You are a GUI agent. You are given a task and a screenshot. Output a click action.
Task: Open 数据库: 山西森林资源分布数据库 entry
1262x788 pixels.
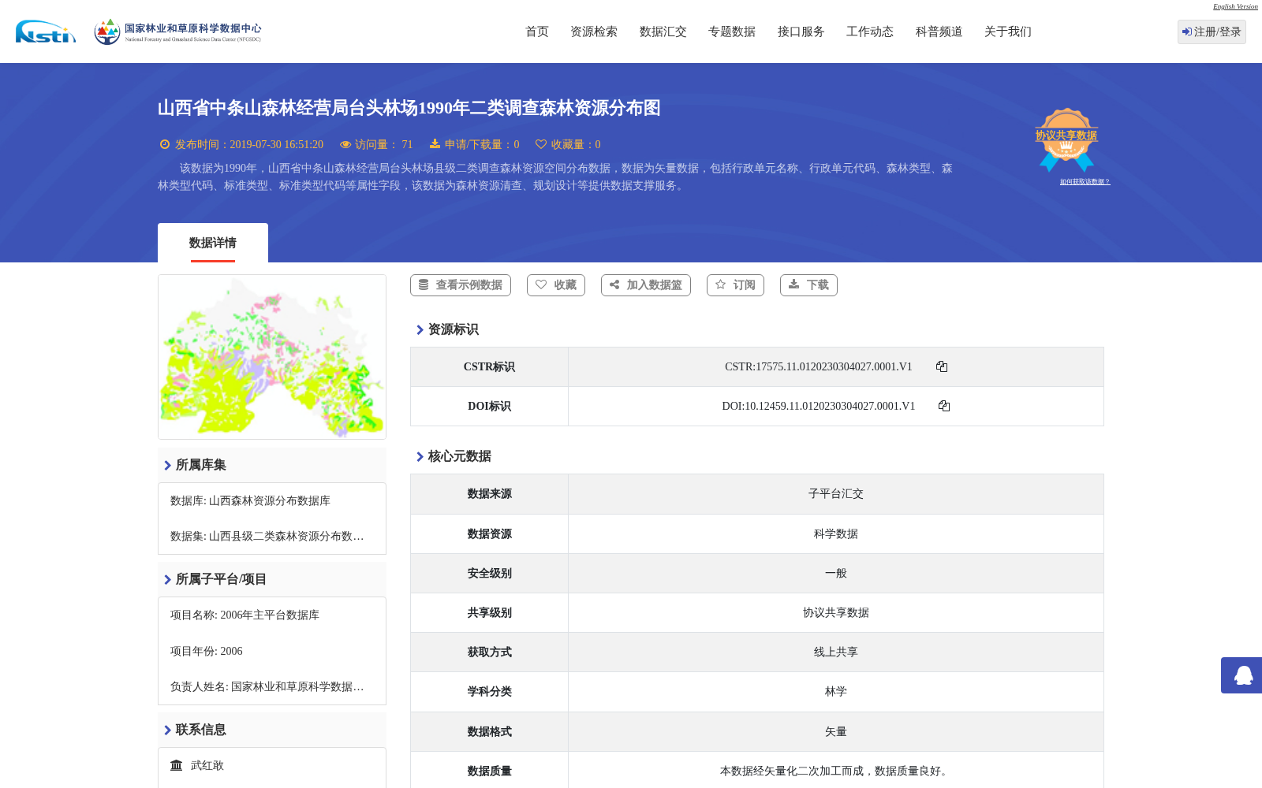point(250,500)
